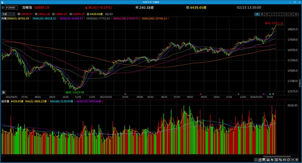Switch to the 週 weekly timeframe tab
Screen dimensions: 302x163
(x=262, y=14)
